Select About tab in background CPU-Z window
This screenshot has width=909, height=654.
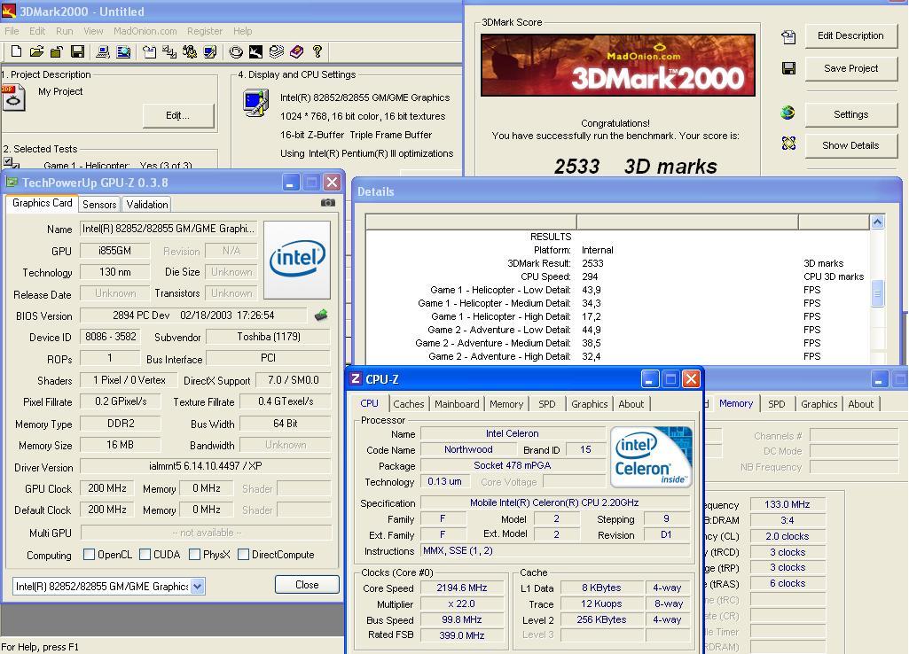click(861, 404)
